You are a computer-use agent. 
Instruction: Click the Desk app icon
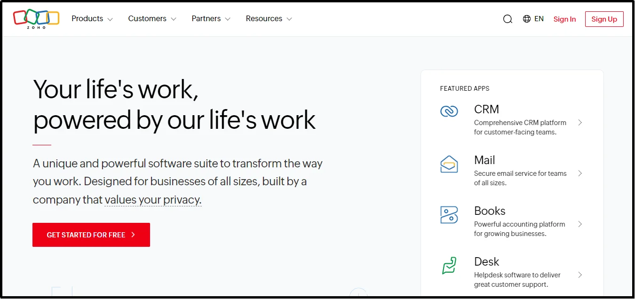point(449,266)
